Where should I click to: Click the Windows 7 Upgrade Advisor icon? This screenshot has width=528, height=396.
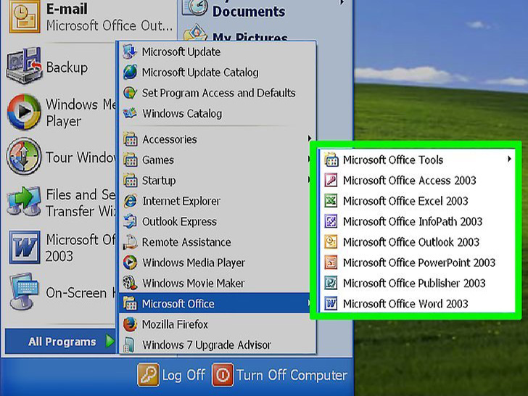click(129, 345)
